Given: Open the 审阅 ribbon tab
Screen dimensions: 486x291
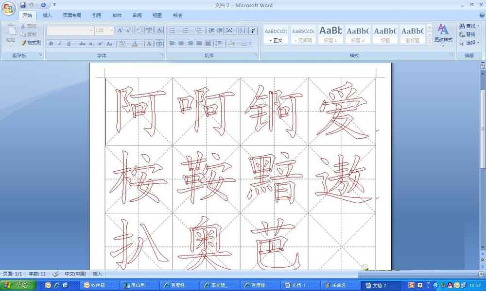Looking at the screenshot, I should point(137,15).
